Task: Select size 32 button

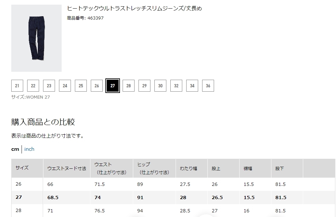Action: [x=176, y=85]
